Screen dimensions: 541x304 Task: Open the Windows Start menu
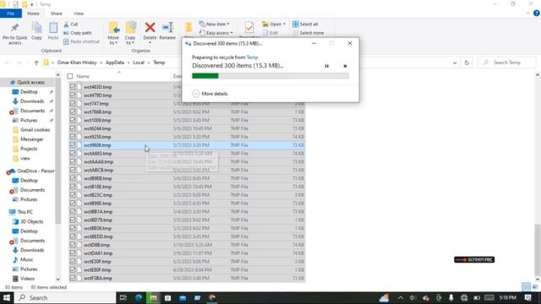click(x=7, y=297)
